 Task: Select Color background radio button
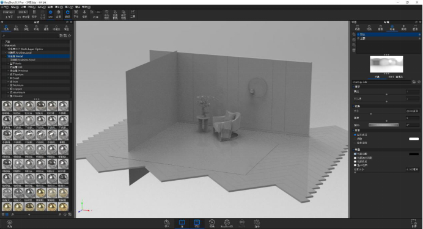(x=355, y=139)
